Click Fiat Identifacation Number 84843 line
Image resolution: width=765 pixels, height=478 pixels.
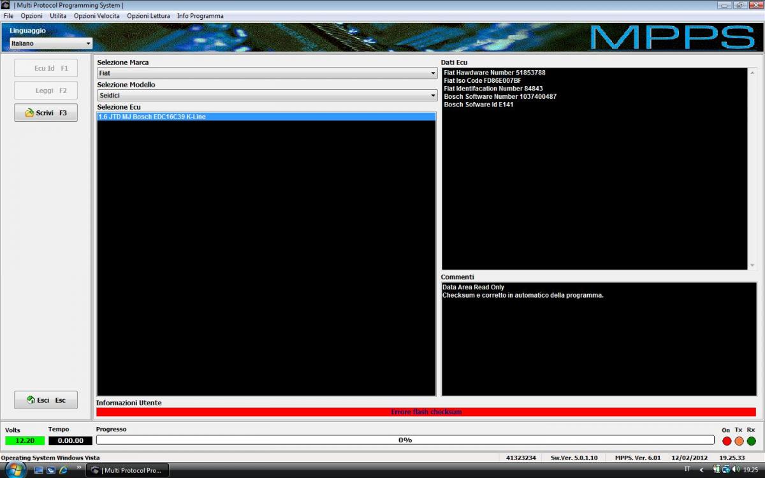[x=493, y=89]
